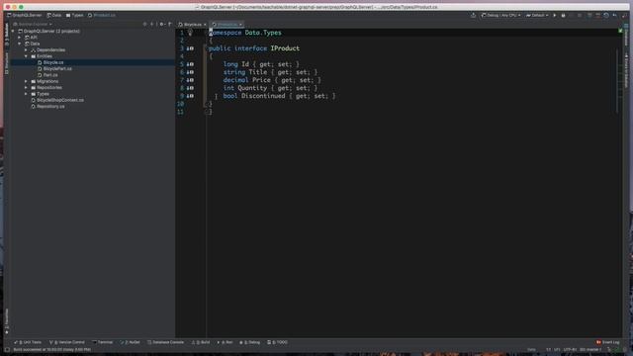Click the gutter implementation icon on line 9
Image resolution: width=633 pixels, height=356 pixels.
pyautogui.click(x=190, y=96)
